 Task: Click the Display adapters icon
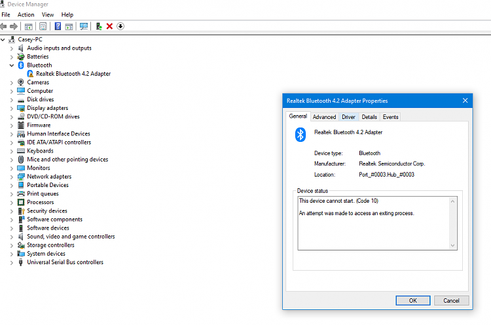pyautogui.click(x=21, y=109)
